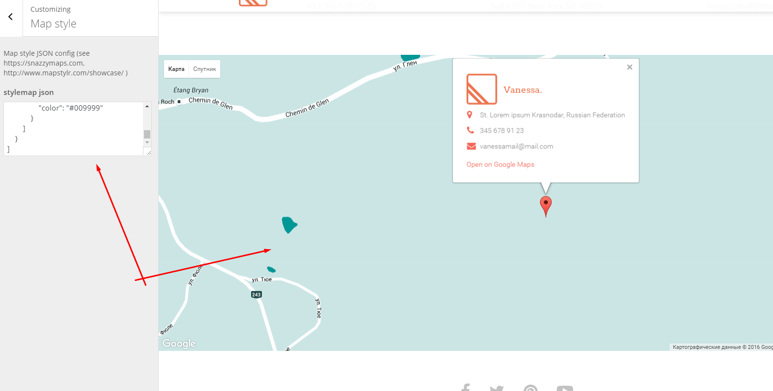Click the textarea scrollbar up arrow
773x391 pixels.
147,106
